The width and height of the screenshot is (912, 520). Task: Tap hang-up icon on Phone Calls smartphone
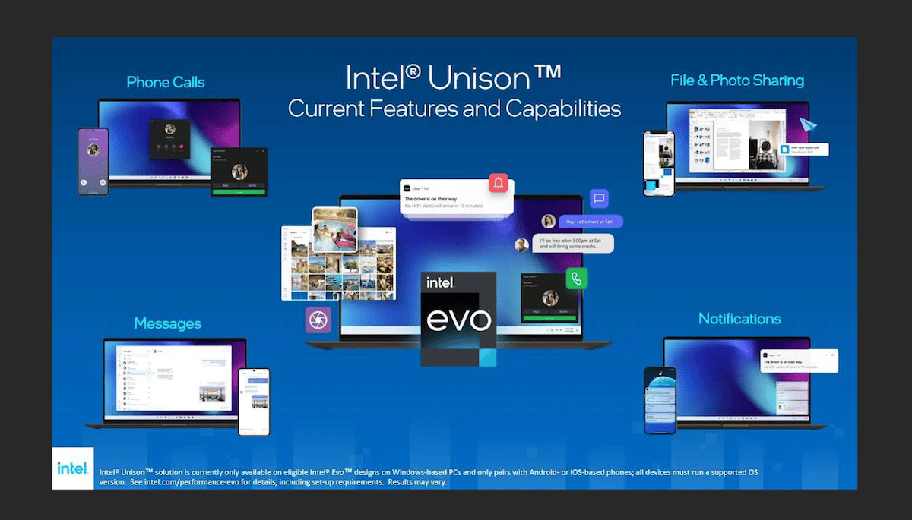click(x=102, y=183)
